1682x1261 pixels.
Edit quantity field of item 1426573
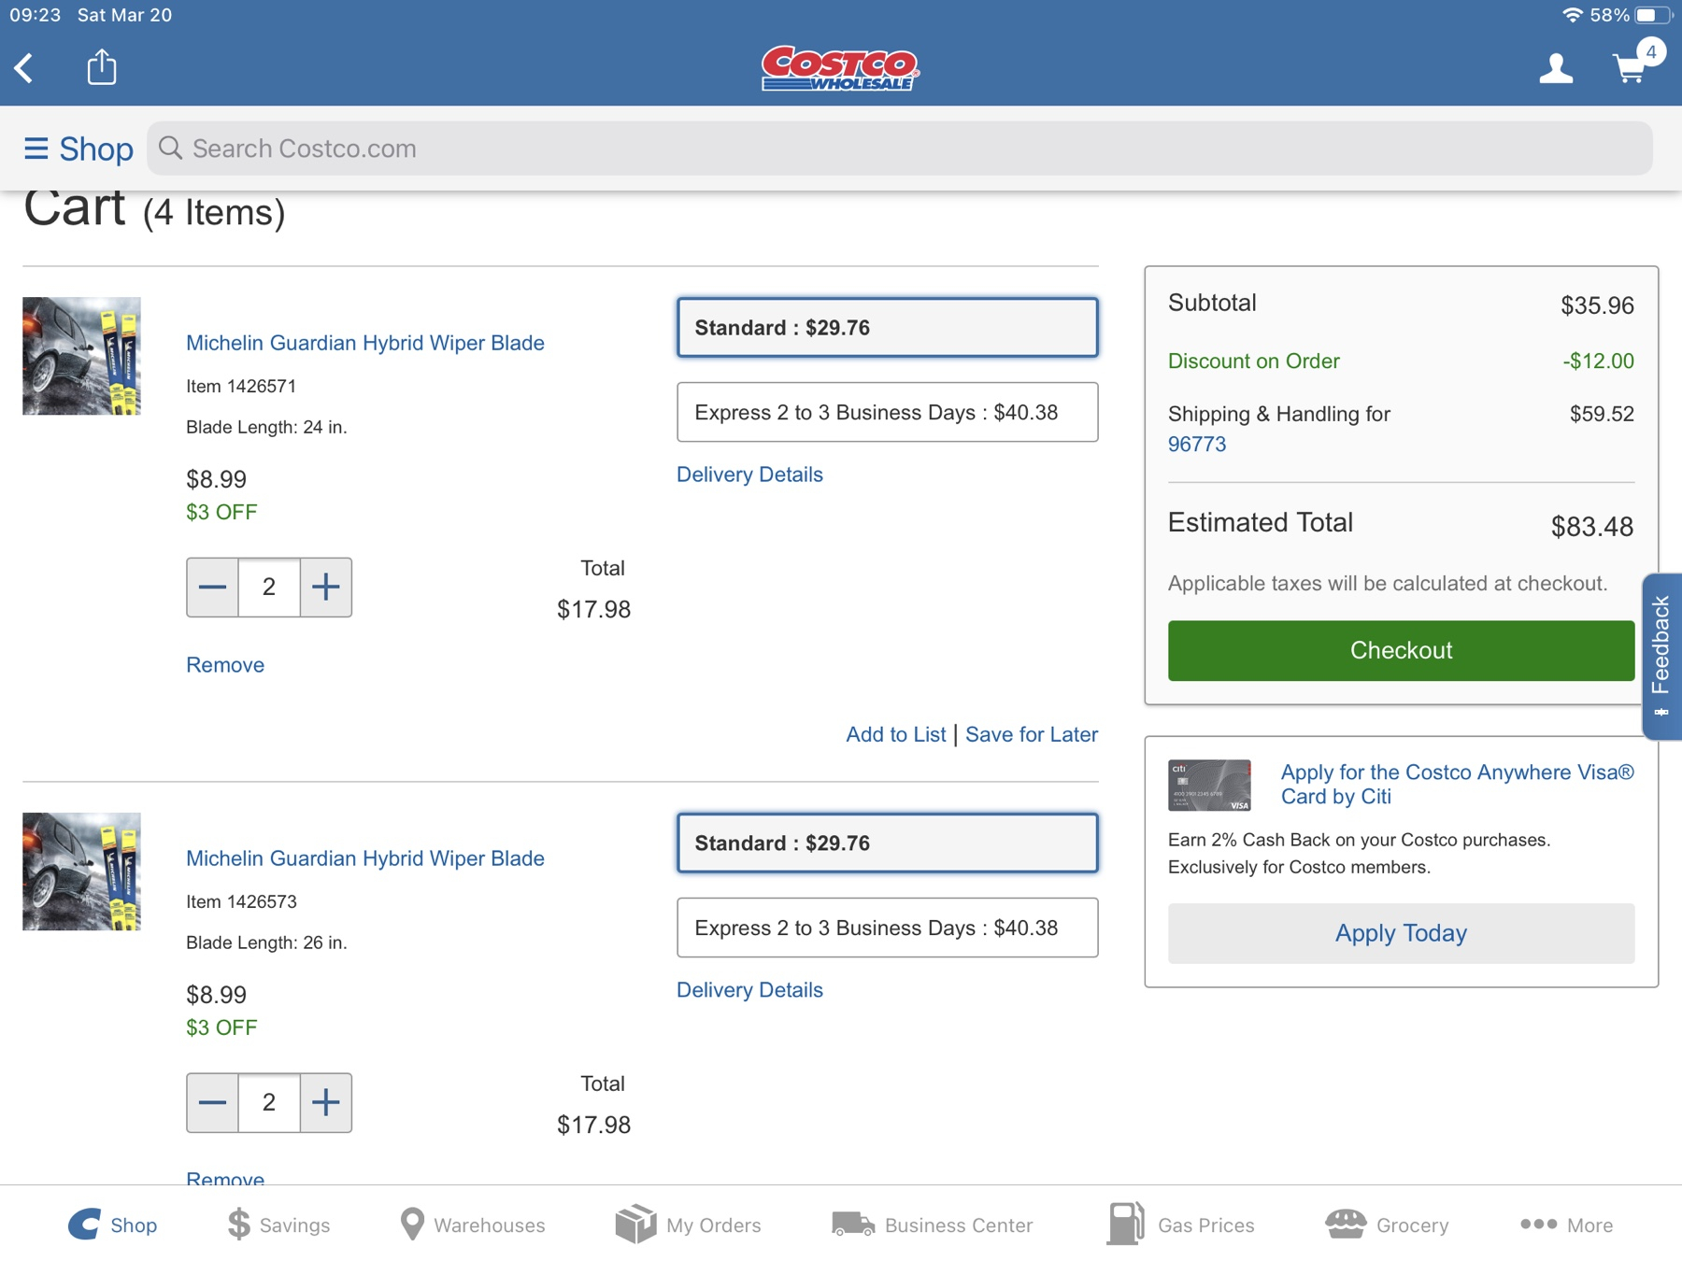click(269, 1103)
